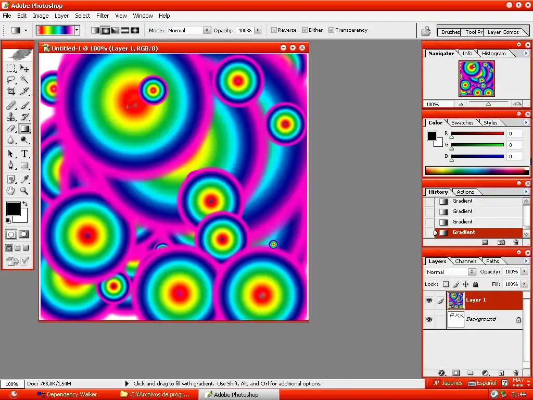Viewport: 533px width, 400px height.
Task: Open options bar Opacity slider arrow
Action: pyautogui.click(x=258, y=30)
